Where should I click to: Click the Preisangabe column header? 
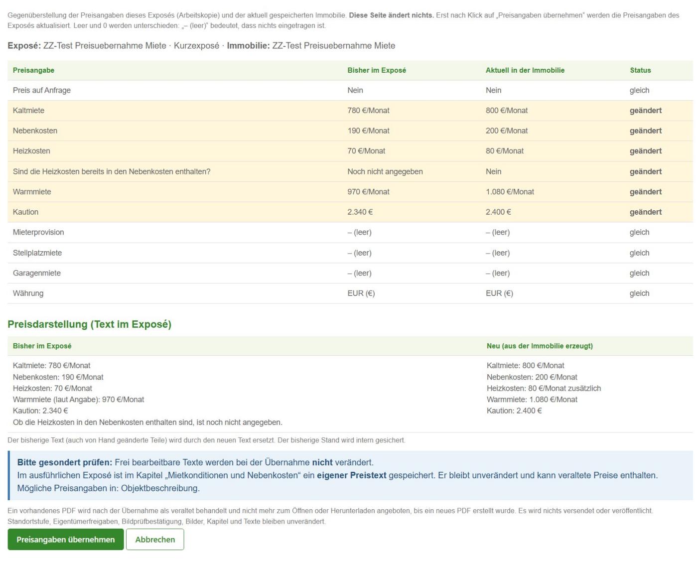(33, 70)
